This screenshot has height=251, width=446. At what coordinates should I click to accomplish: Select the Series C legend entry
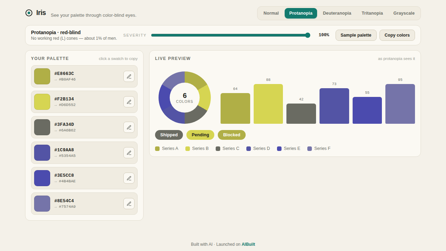228,149
